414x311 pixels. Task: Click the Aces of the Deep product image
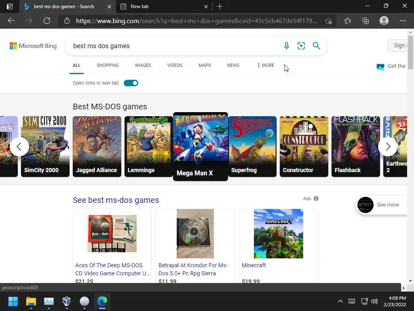[112, 234]
